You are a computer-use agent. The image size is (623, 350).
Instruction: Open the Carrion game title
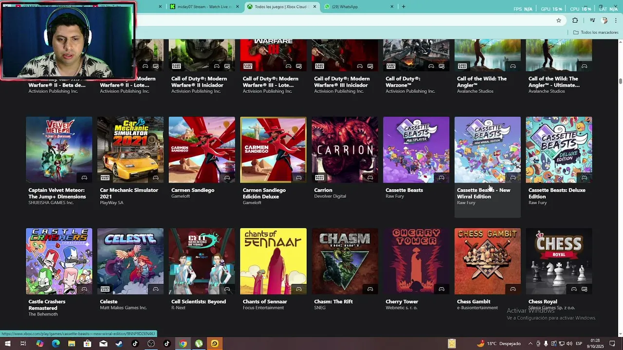click(323, 190)
